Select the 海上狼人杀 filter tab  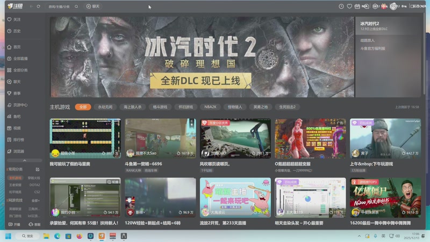coord(132,107)
